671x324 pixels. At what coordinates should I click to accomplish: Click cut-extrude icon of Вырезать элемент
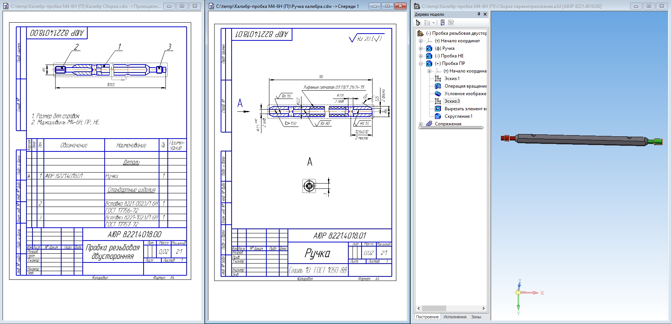[438, 109]
